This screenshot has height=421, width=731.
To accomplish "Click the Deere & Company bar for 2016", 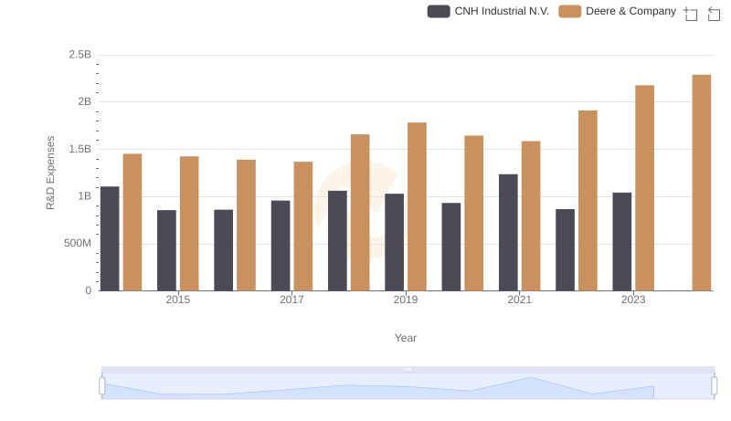I will pyautogui.click(x=246, y=226).
